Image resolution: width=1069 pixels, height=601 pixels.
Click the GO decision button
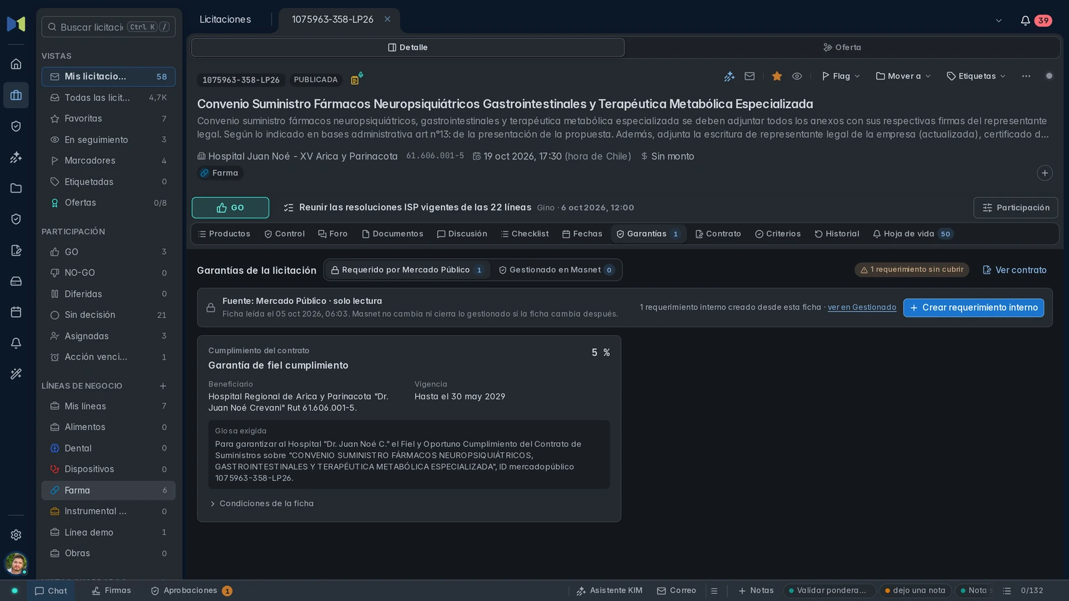[x=231, y=208]
